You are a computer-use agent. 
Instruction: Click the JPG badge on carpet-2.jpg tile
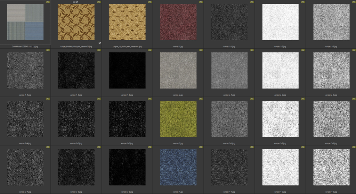201,50
